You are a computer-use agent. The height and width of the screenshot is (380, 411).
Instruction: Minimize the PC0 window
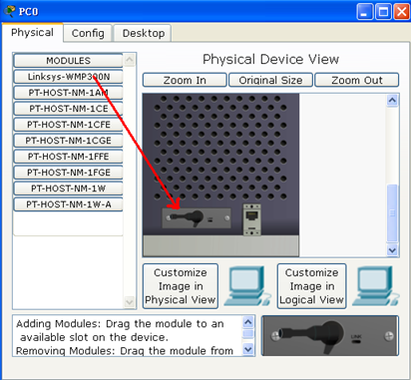click(x=365, y=12)
